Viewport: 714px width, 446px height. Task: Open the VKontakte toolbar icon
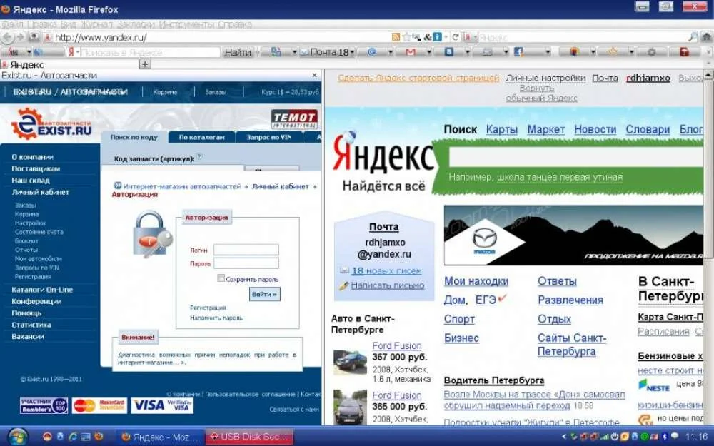pos(449,52)
